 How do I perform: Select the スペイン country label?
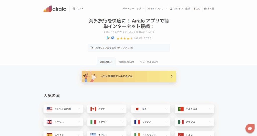click(59, 135)
